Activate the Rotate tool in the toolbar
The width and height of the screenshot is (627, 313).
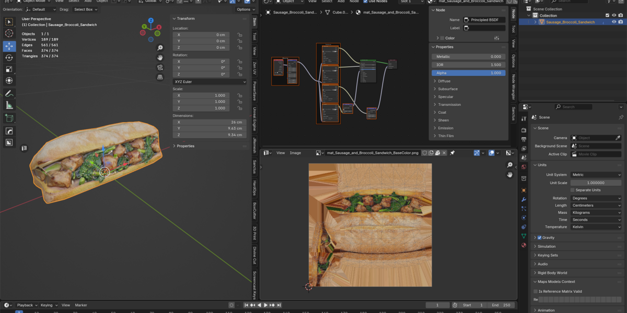coord(9,57)
